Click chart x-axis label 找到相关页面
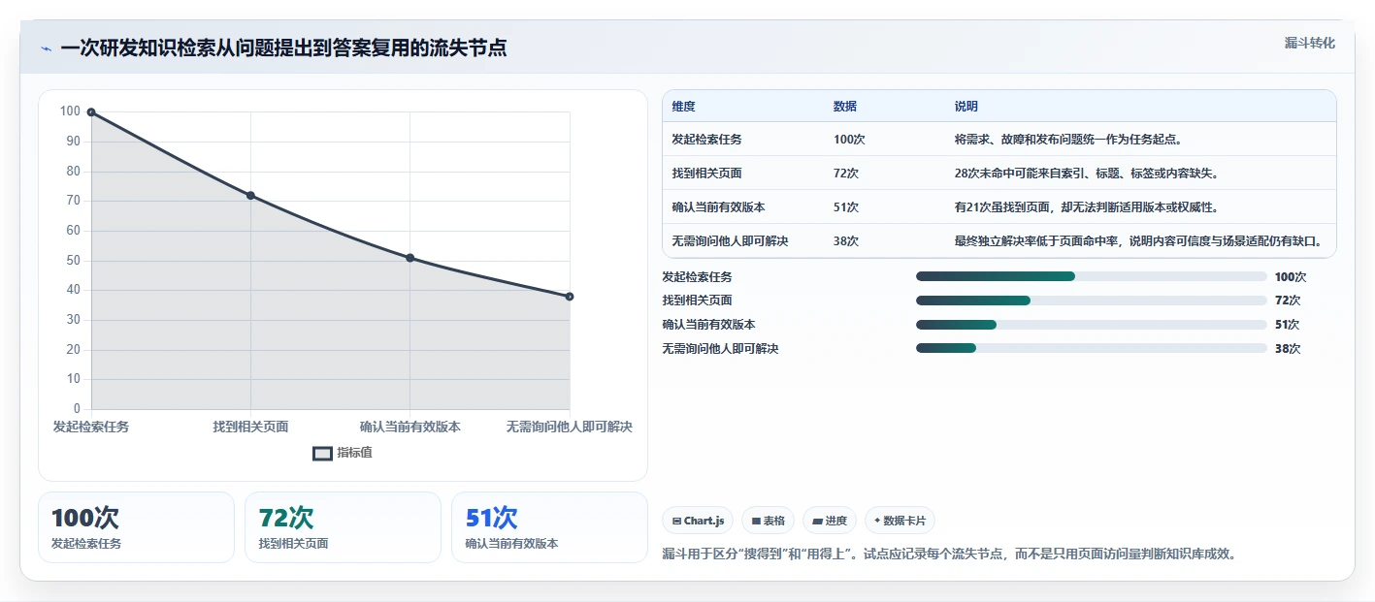Viewport: 1375px width, 602px height. (250, 428)
